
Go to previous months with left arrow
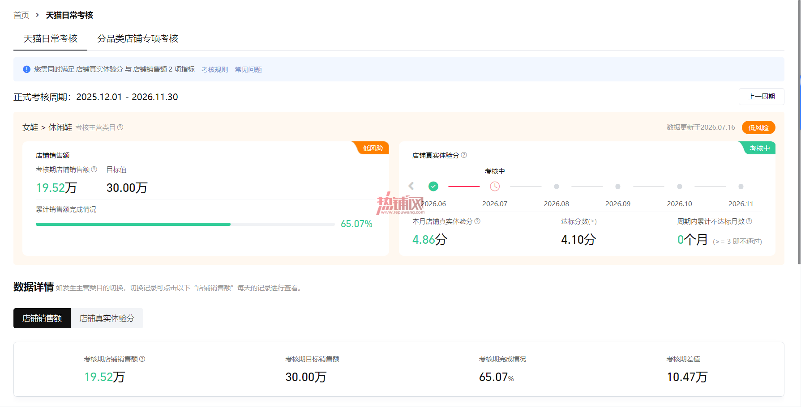coord(411,186)
